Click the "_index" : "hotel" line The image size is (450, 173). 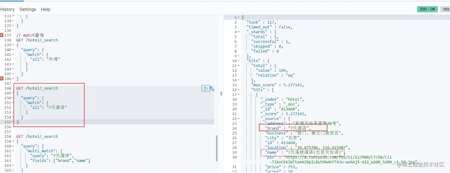[x=282, y=99]
